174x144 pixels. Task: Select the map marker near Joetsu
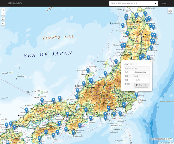[x=105, y=74]
